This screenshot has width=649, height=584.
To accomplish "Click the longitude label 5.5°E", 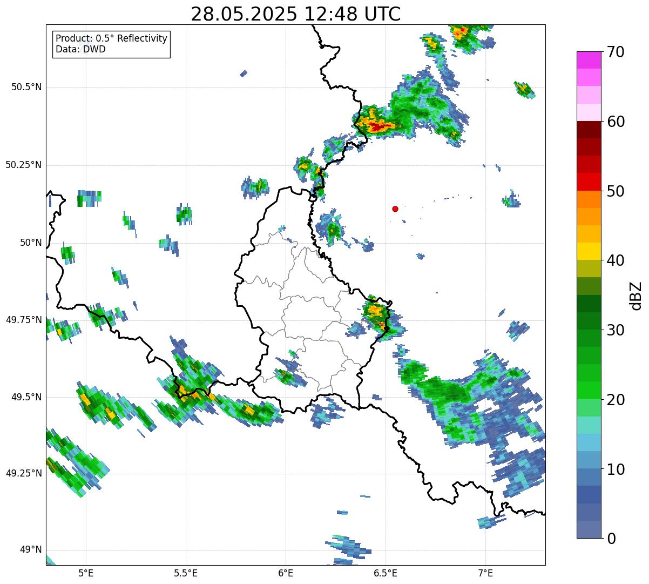I will pyautogui.click(x=186, y=573).
